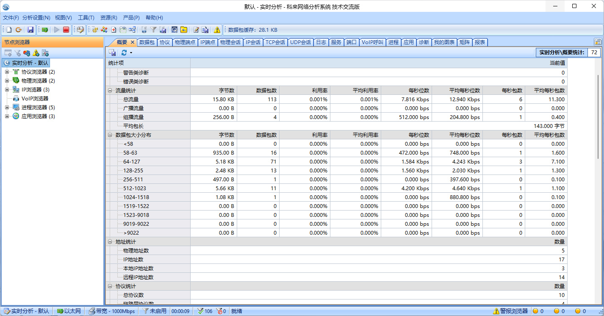Collapse the 地址统计 section
The height and width of the screenshot is (316, 604).
(x=110, y=242)
